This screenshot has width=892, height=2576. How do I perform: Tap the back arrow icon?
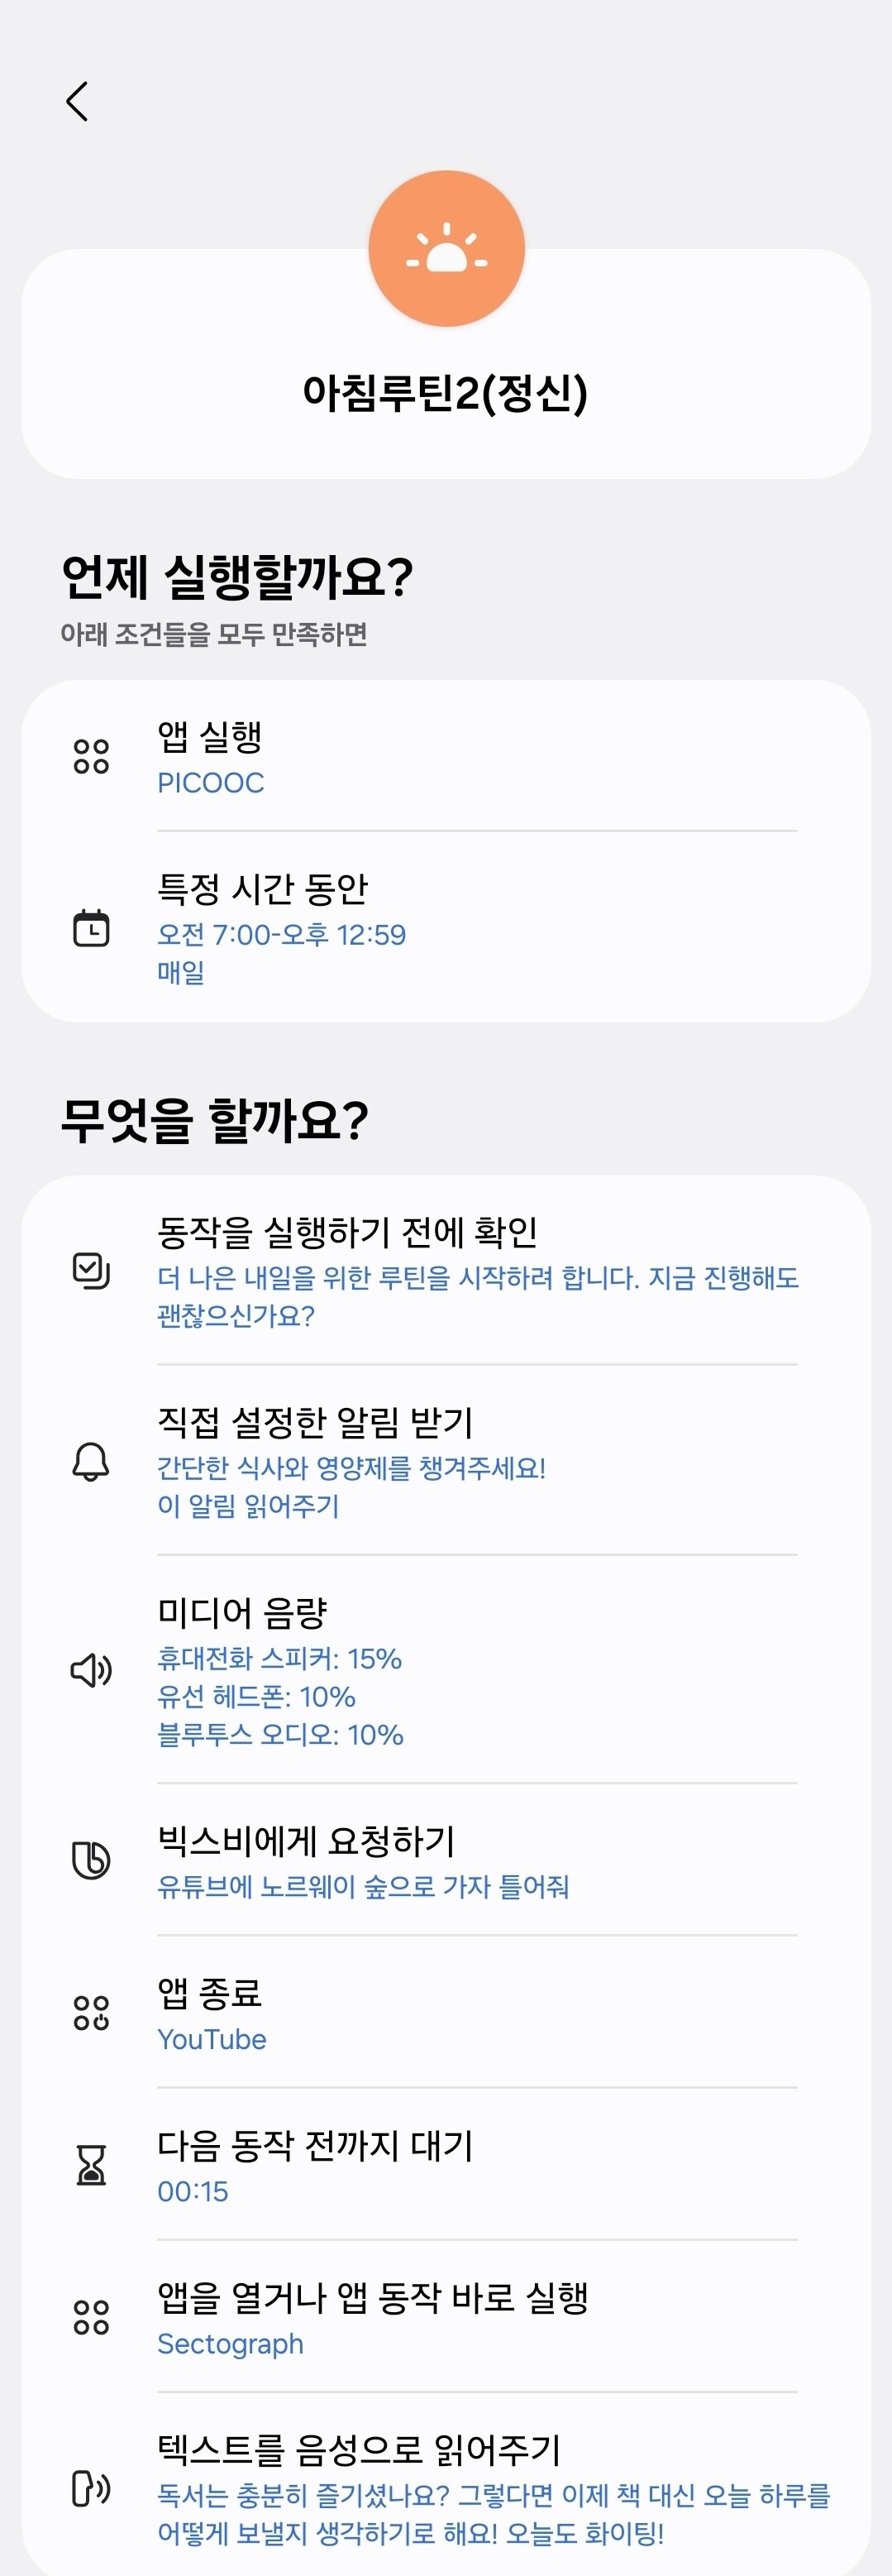pyautogui.click(x=77, y=101)
